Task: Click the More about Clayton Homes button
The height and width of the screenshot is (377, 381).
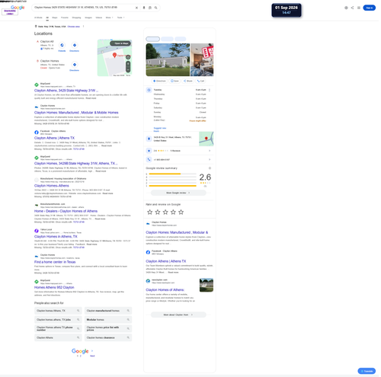Action: pyautogui.click(x=178, y=315)
